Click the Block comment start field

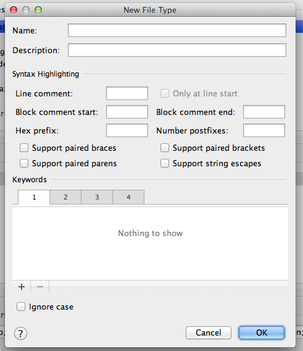[127, 112]
